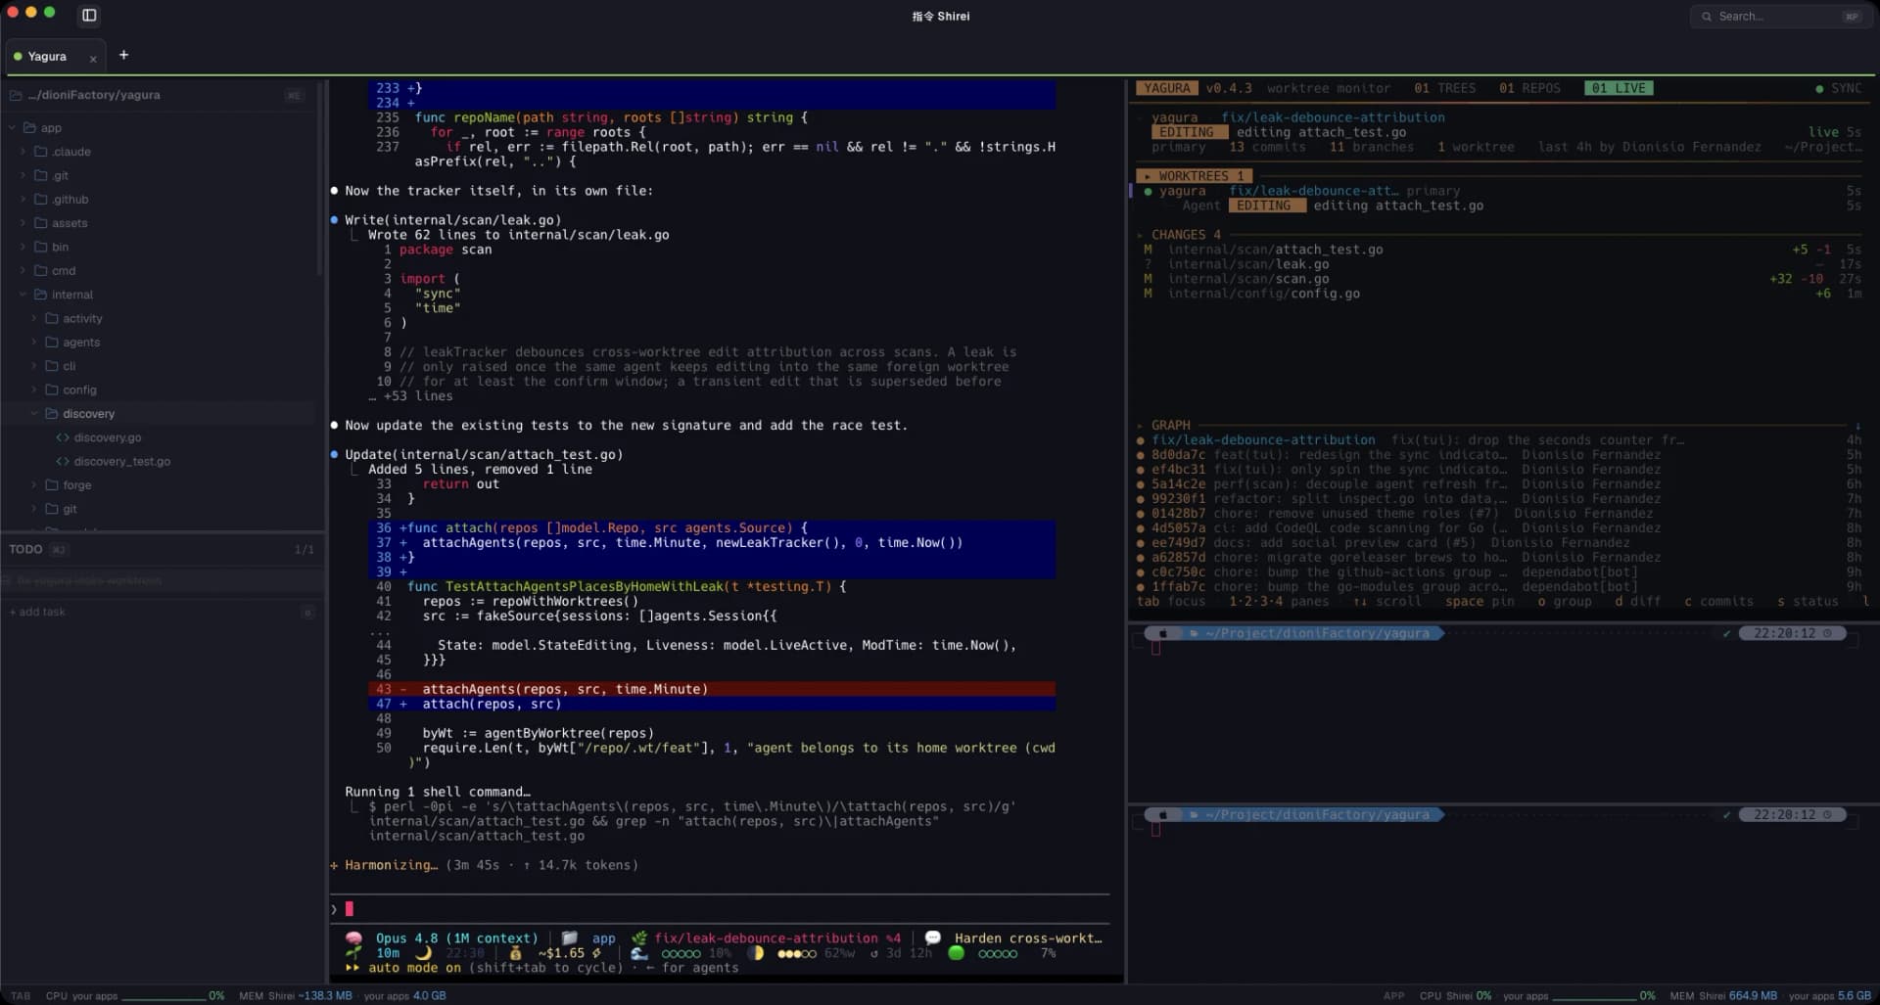Click the cmd folder icon
Screen dimensions: 1880x1005
[41, 270]
